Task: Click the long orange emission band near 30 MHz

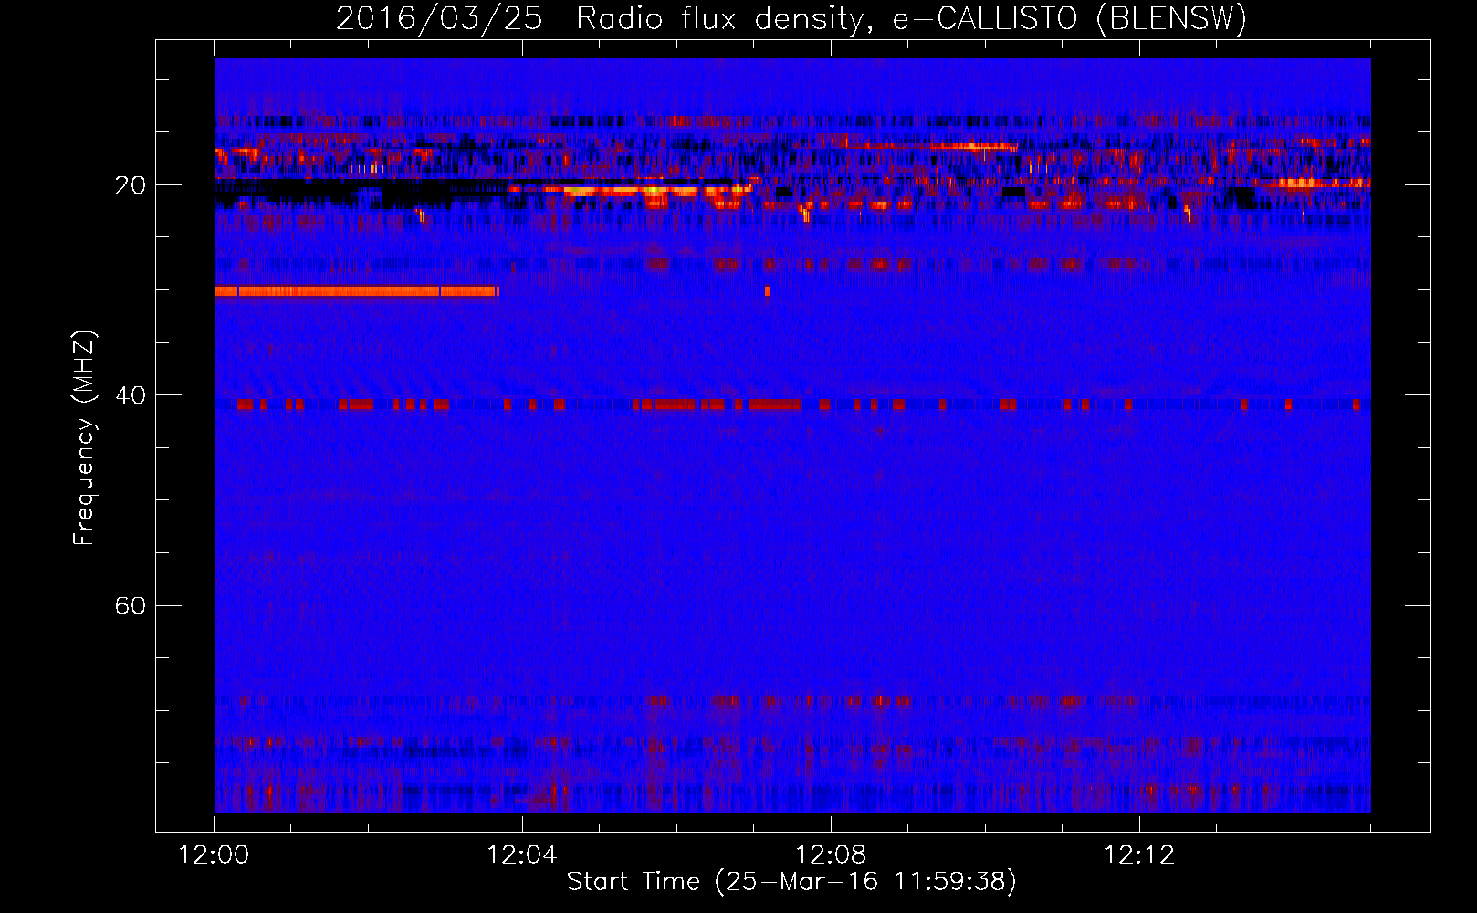Action: (357, 291)
